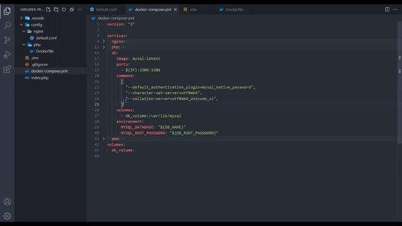Collapse the php folder
Image resolution: width=402 pixels, height=226 pixels.
[x=24, y=45]
